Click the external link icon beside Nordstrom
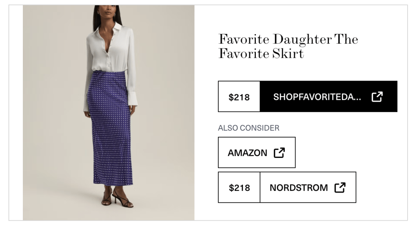 tap(340, 188)
